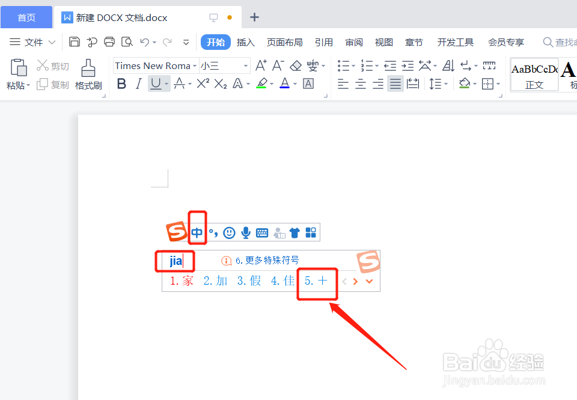Image resolution: width=577 pixels, height=400 pixels.
Task: Expand the quick access toolbar customization arrow
Action: click(x=186, y=42)
